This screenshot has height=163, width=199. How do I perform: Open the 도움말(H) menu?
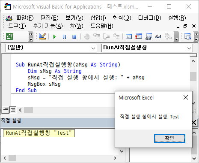pyautogui.click(x=102, y=26)
